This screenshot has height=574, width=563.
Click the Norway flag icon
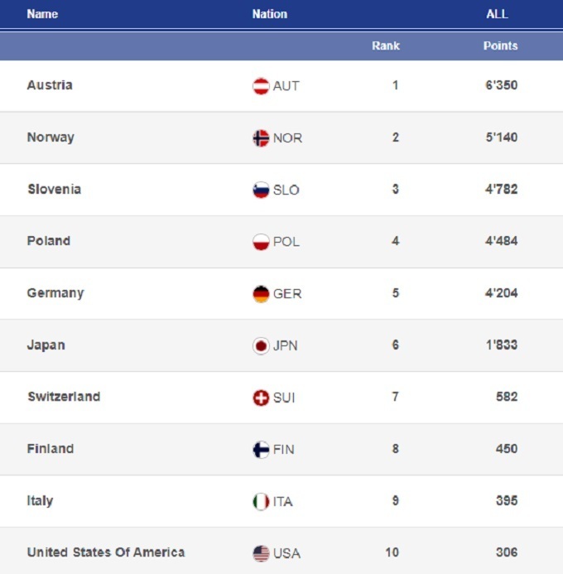pos(261,138)
